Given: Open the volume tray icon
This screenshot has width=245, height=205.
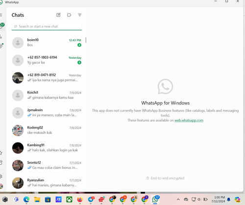Looking at the screenshot, I should (199, 200).
